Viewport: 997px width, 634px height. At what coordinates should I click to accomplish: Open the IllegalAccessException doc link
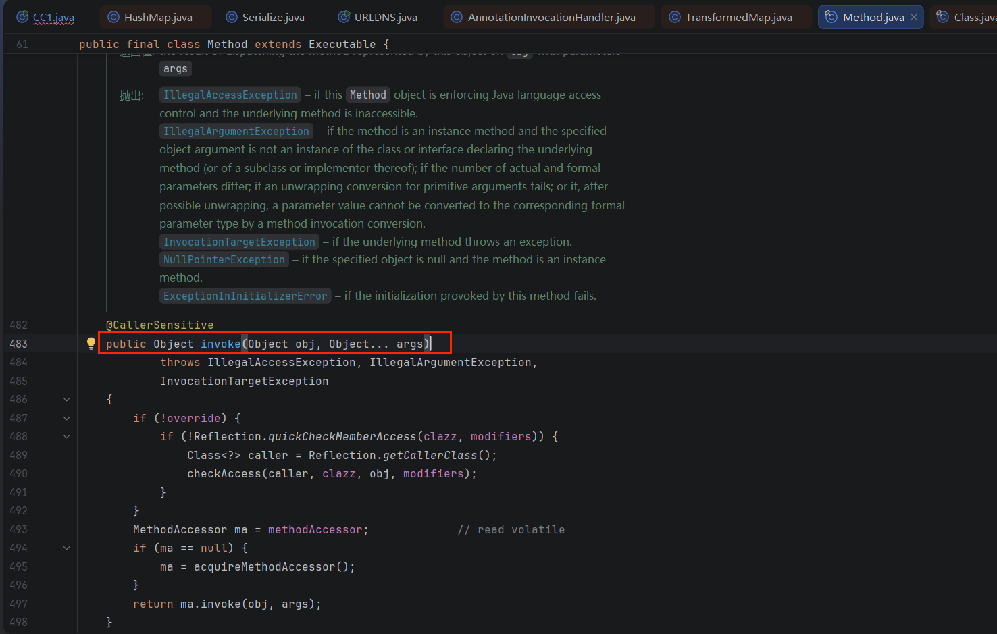pos(230,95)
